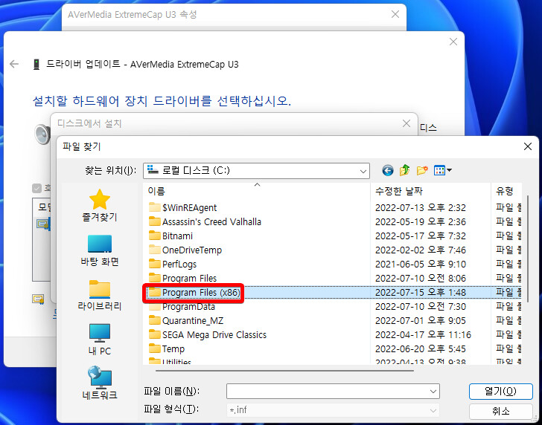The height and width of the screenshot is (425, 542).
Task: Expand the 찾는 위치 location dropdown
Action: point(363,170)
